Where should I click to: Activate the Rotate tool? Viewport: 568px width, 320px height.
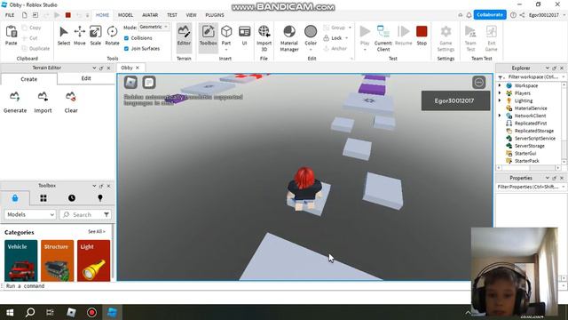tap(112, 36)
